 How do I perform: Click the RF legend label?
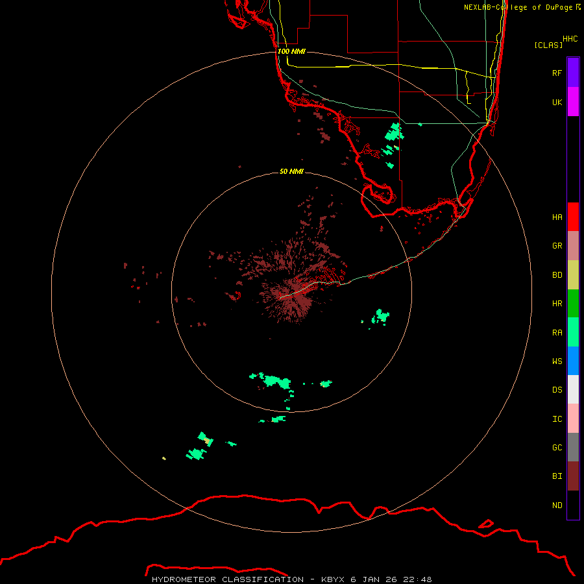557,73
